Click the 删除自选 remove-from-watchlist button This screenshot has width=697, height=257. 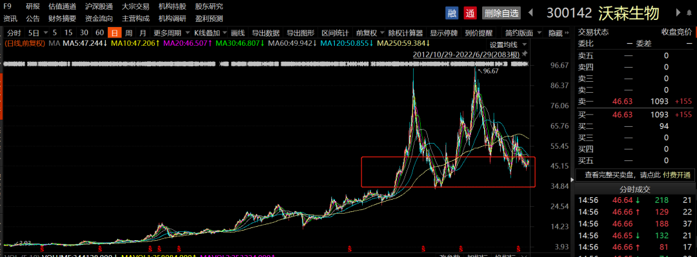click(x=502, y=13)
